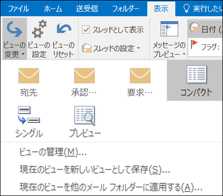Click 現在のビューを新しいビューとして保存(S)...
The height and width of the screenshot is (196, 223).
pyautogui.click(x=95, y=170)
